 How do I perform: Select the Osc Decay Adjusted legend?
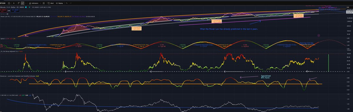[9, 52]
